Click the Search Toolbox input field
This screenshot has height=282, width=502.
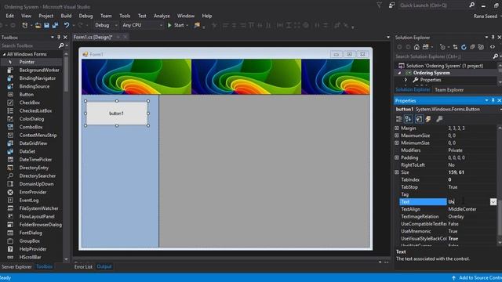pyautogui.click(x=30, y=45)
